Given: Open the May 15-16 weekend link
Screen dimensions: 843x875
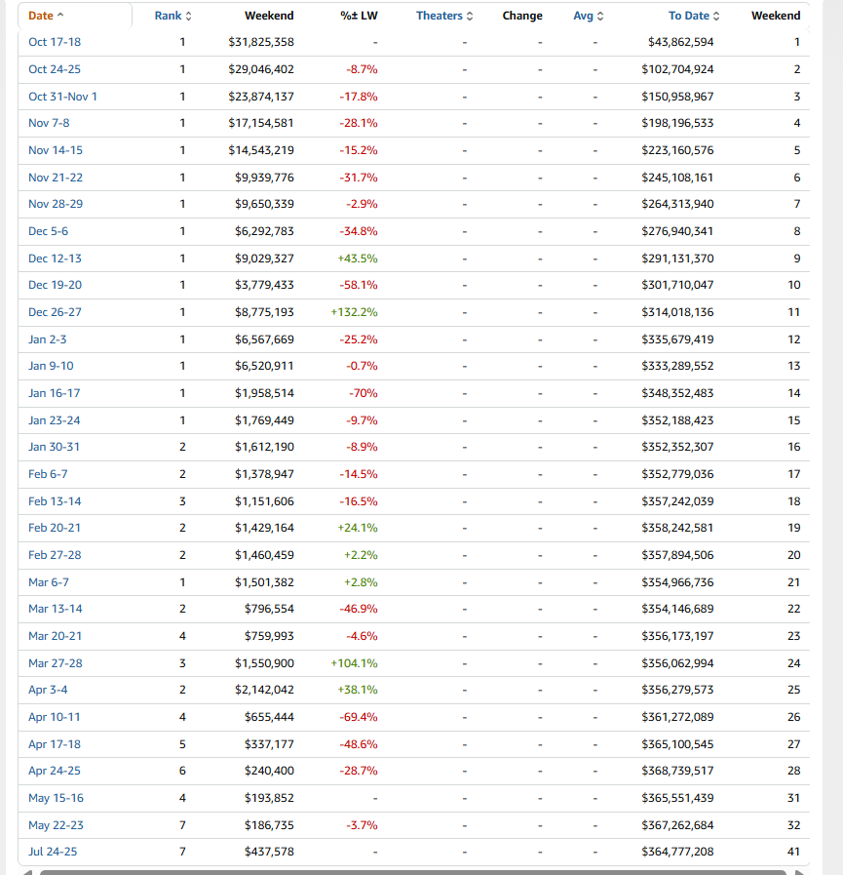Looking at the screenshot, I should 56,797.
